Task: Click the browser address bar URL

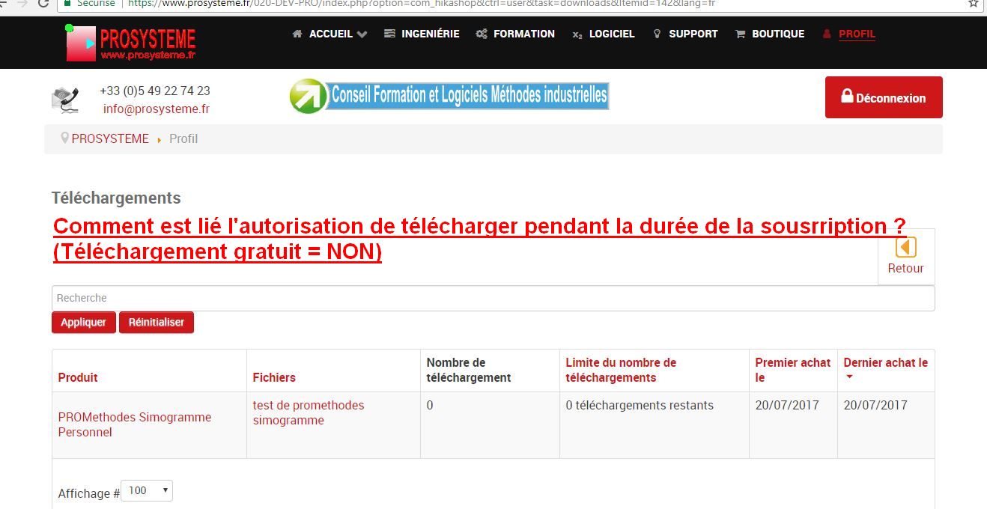Action: click(x=421, y=3)
